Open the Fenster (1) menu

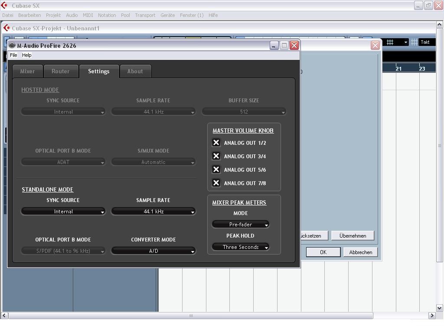pos(192,15)
